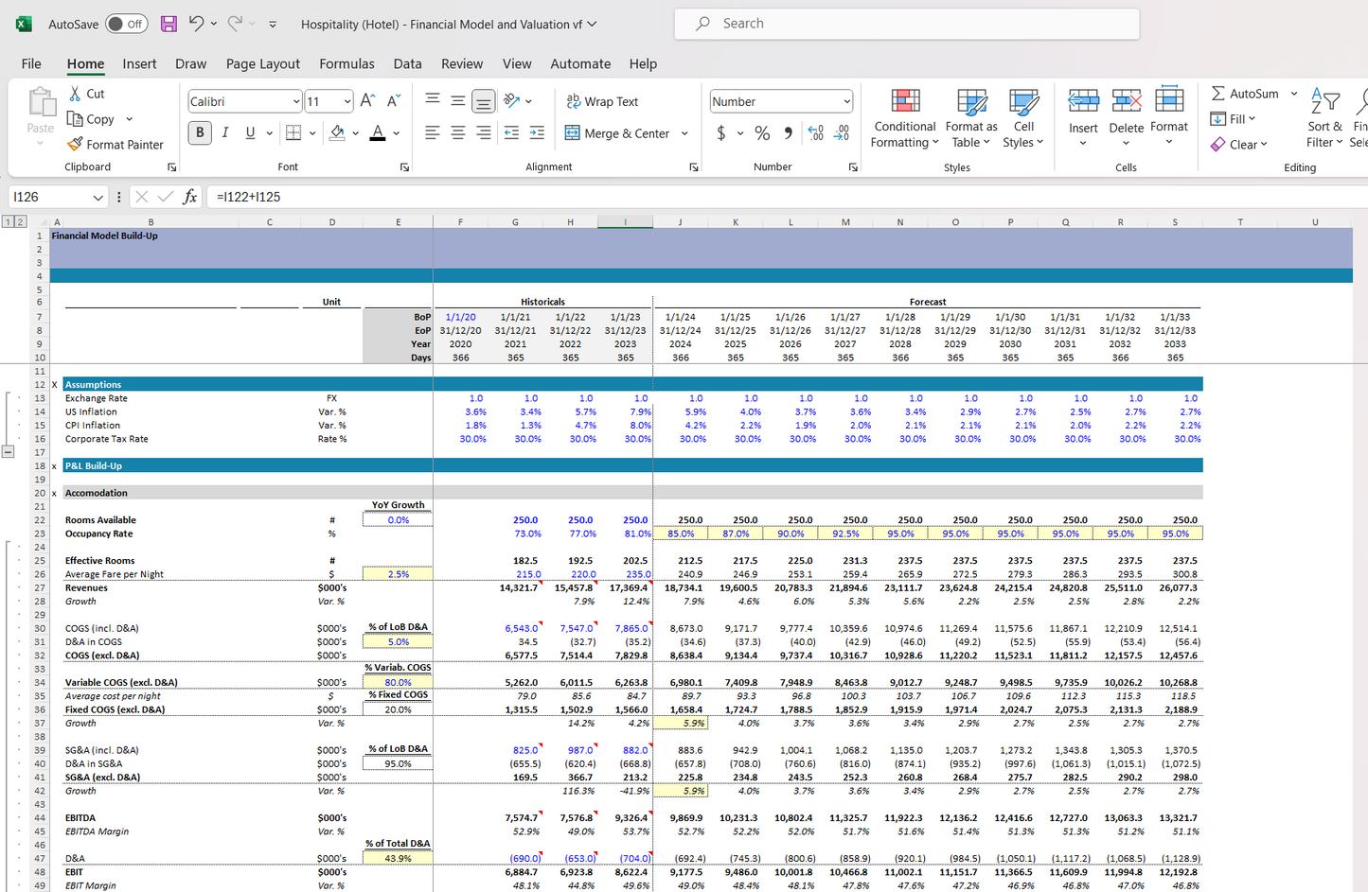Expand the Number format dropdown
The width and height of the screenshot is (1368, 892).
(845, 101)
